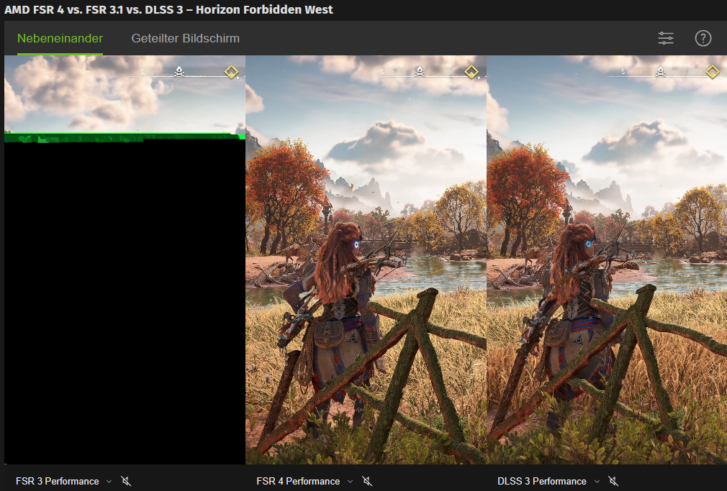This screenshot has height=491, width=727.
Task: Switch to the Nebeneinander tab
Action: (60, 38)
